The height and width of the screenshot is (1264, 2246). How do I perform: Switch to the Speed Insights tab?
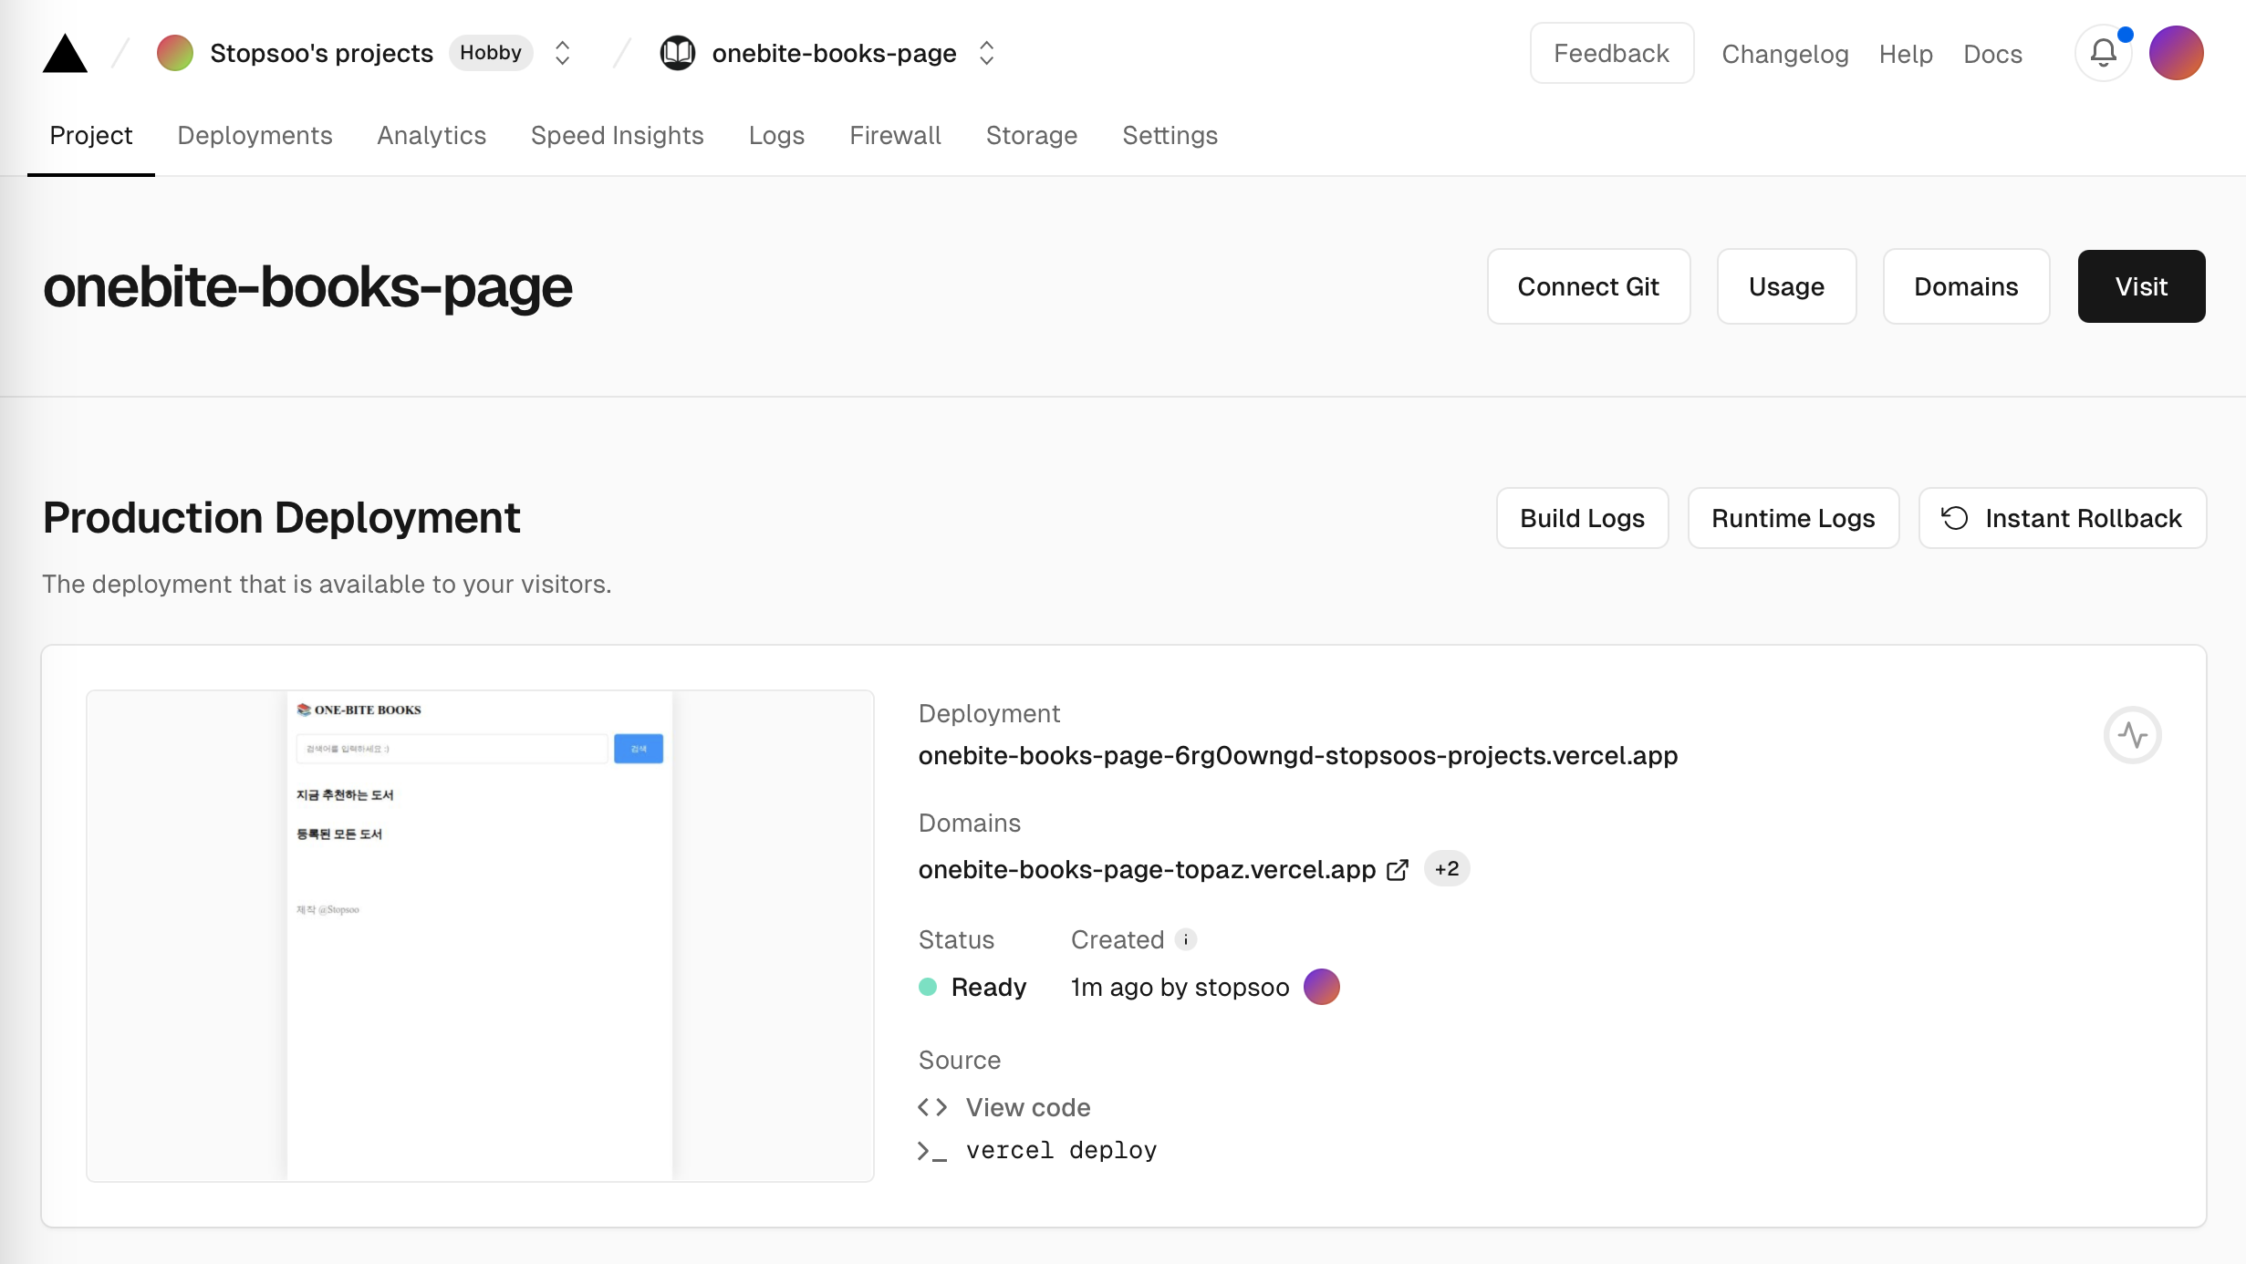618,135
